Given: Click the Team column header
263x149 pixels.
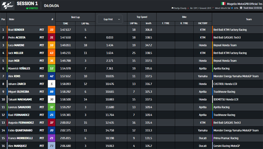Looking at the screenshot, I should click(x=248, y=19).
